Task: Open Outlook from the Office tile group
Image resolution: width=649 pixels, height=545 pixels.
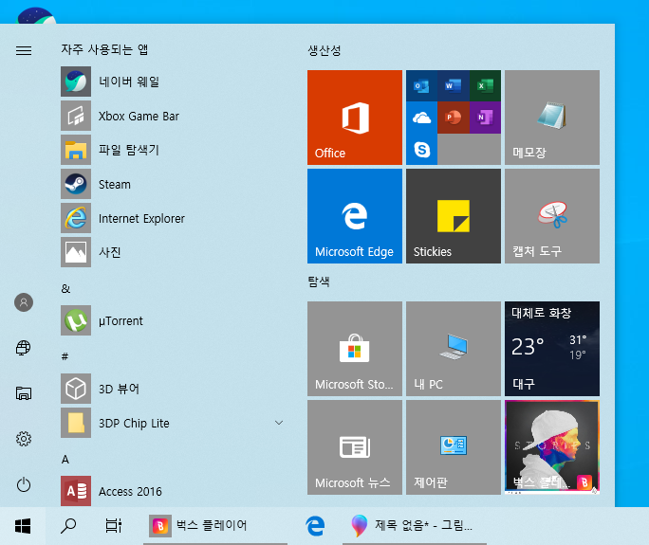Action: pyautogui.click(x=421, y=86)
